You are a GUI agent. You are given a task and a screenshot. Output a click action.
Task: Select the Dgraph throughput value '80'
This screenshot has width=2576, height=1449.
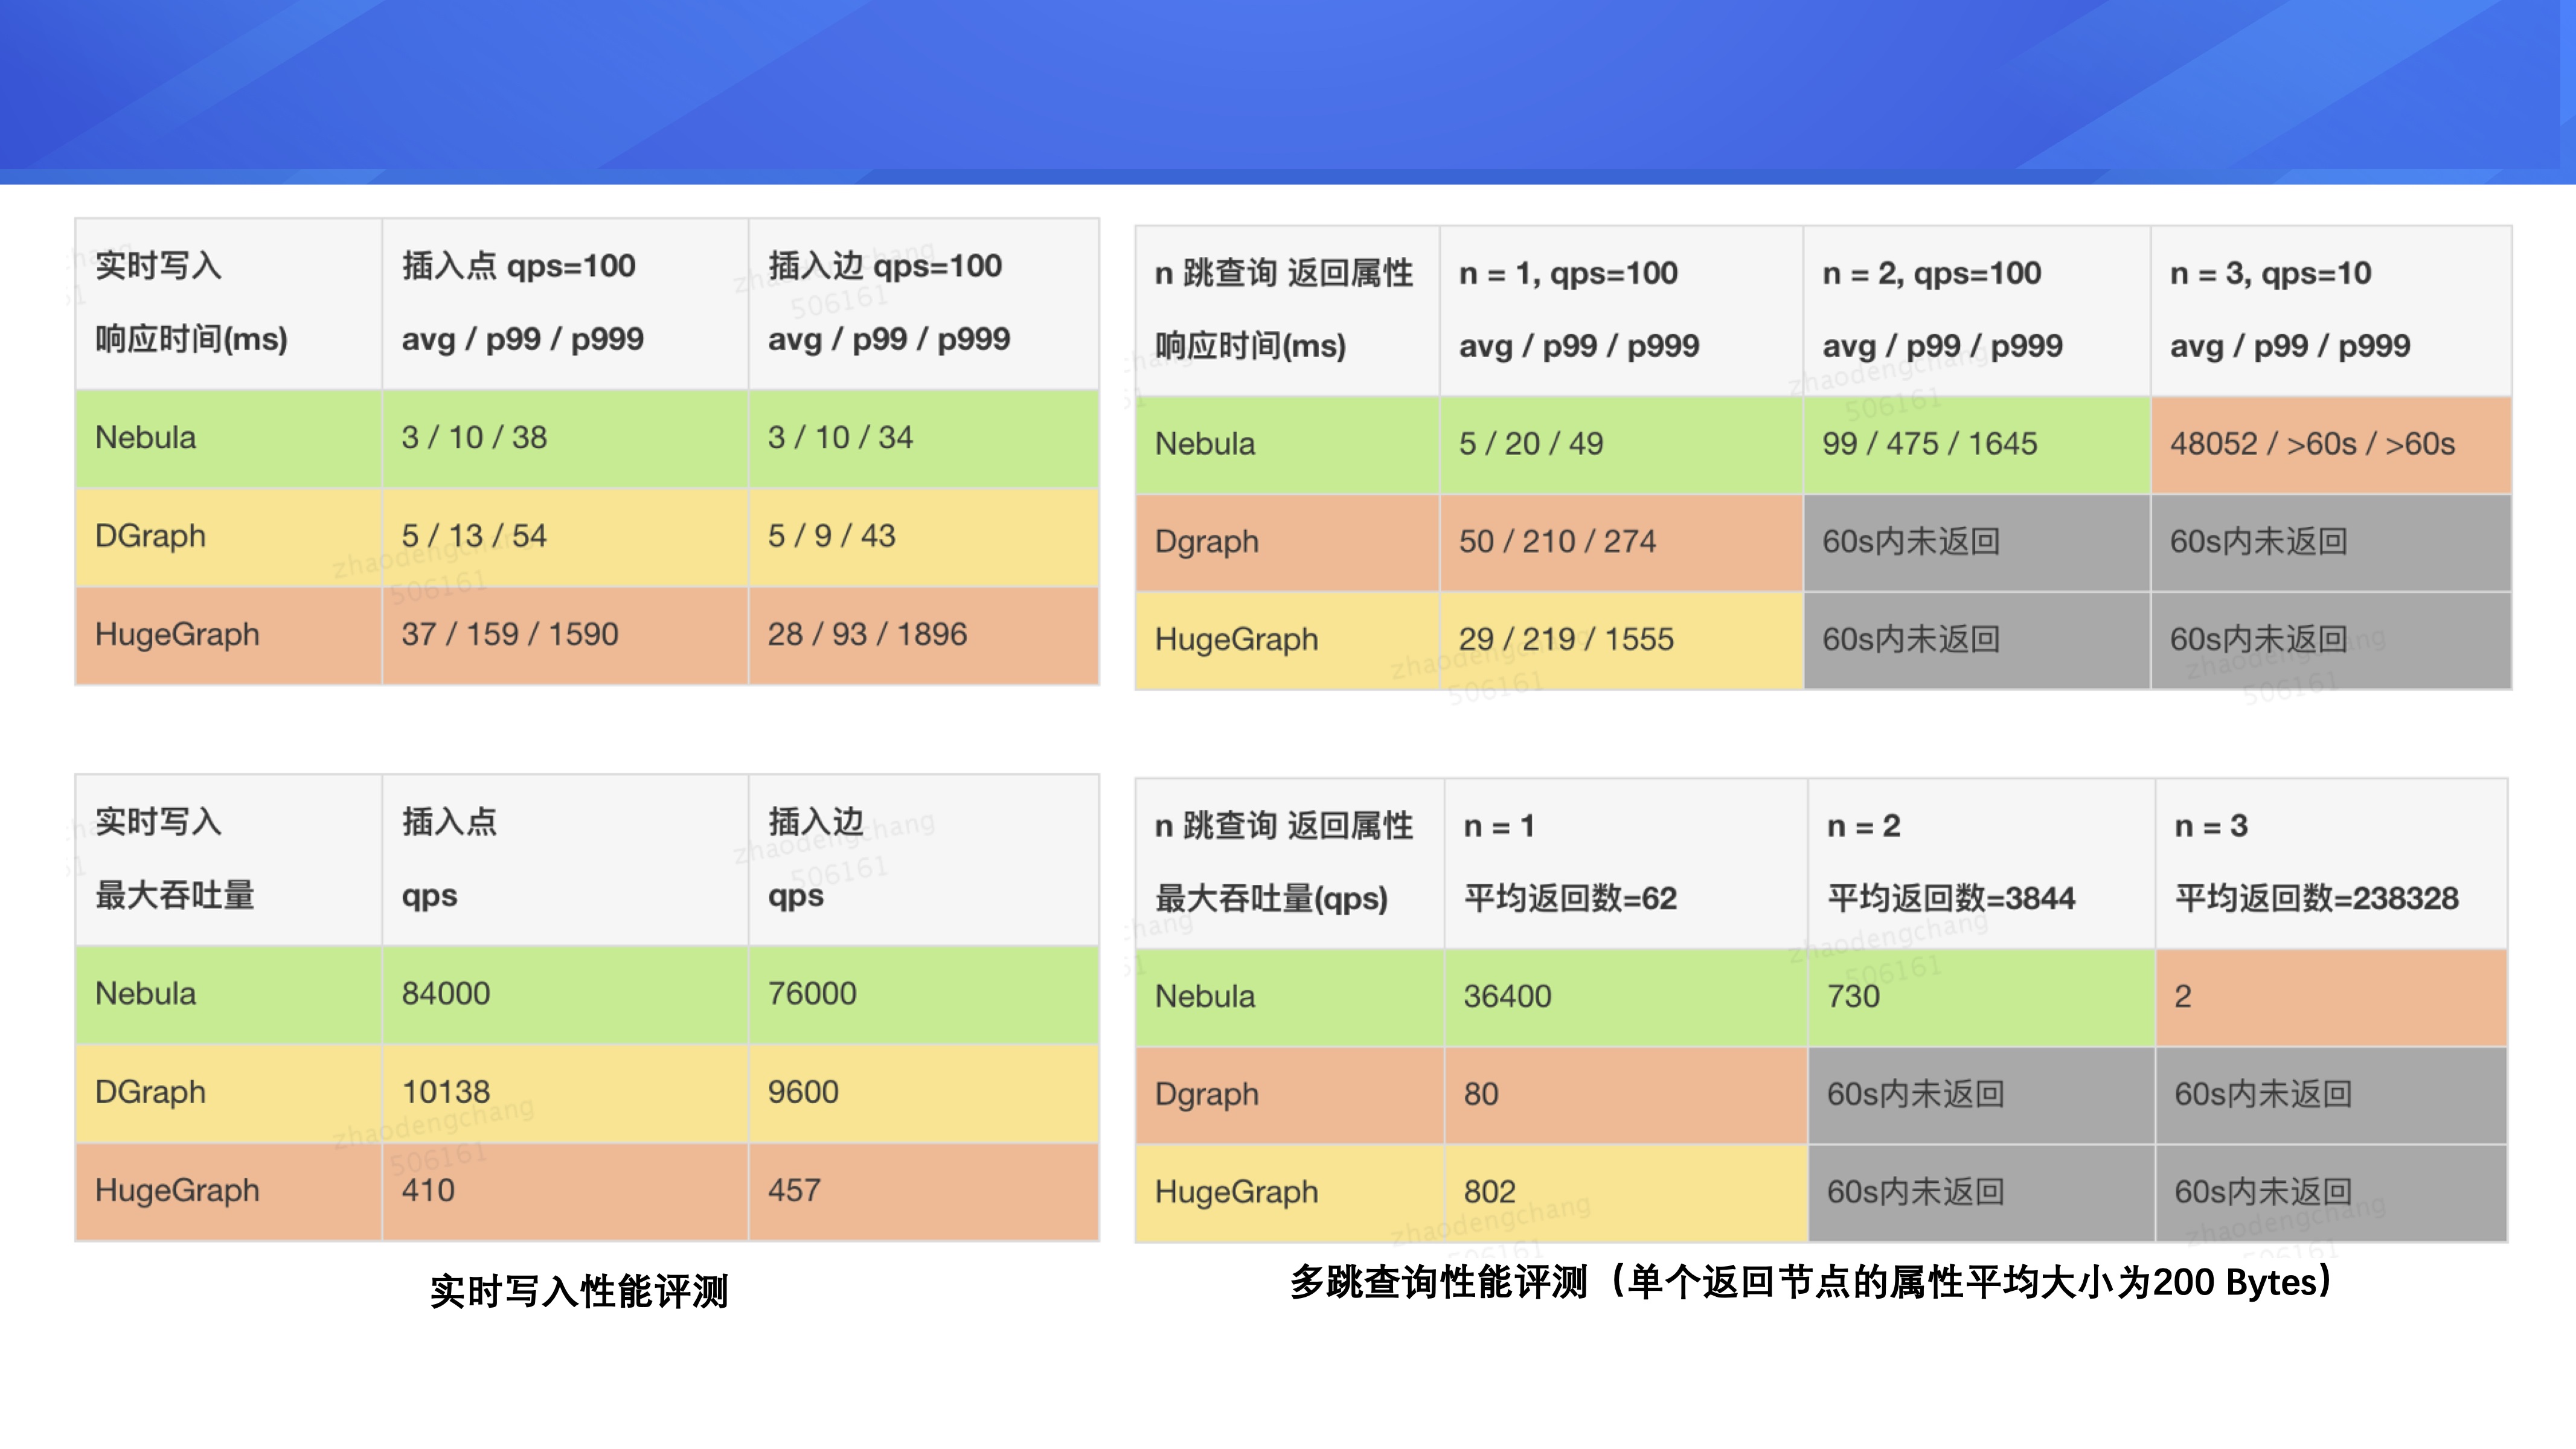tap(1481, 1094)
